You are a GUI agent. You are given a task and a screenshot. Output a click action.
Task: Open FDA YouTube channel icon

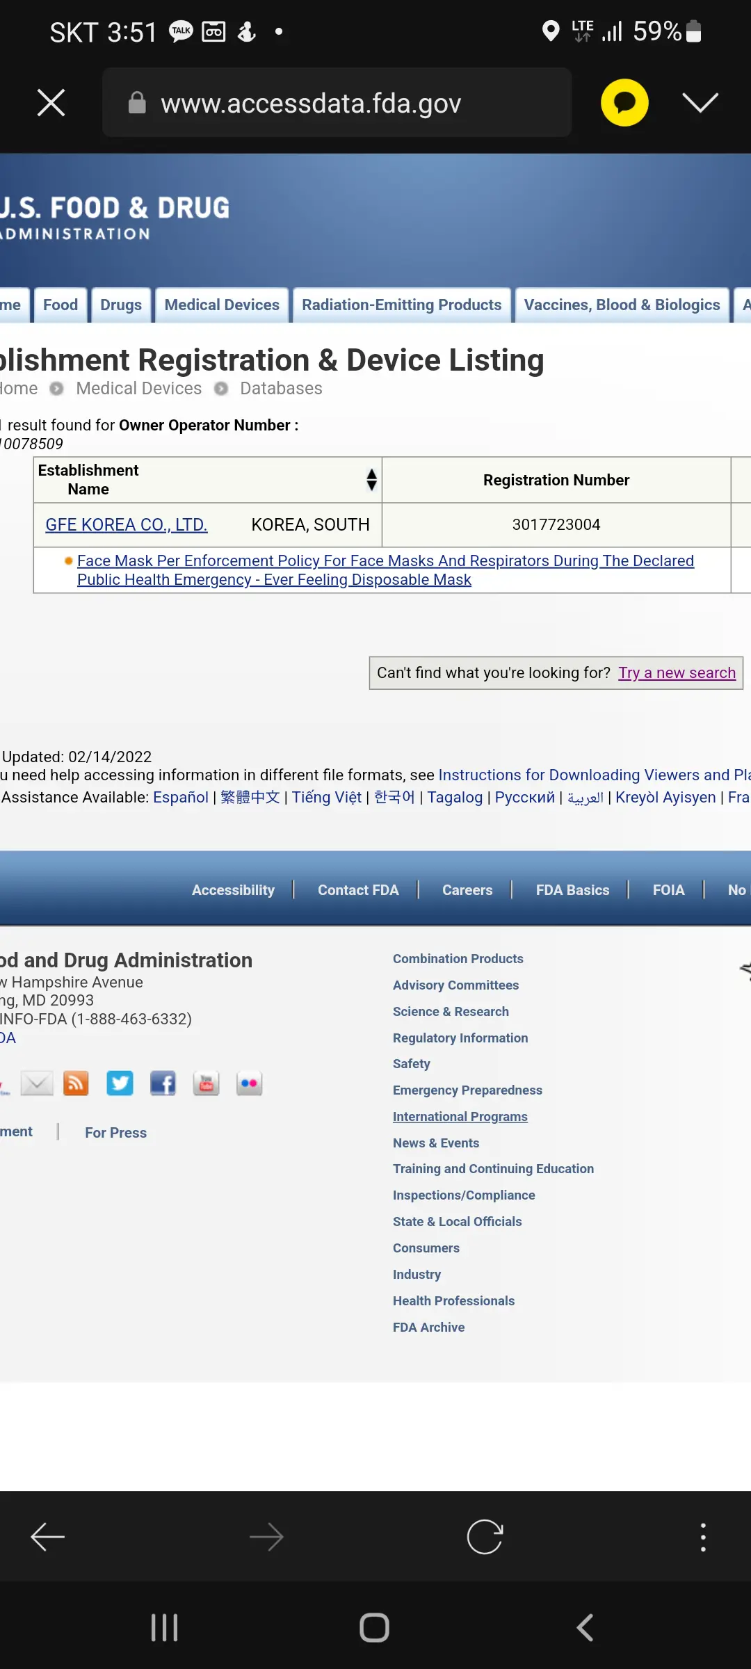click(206, 1083)
